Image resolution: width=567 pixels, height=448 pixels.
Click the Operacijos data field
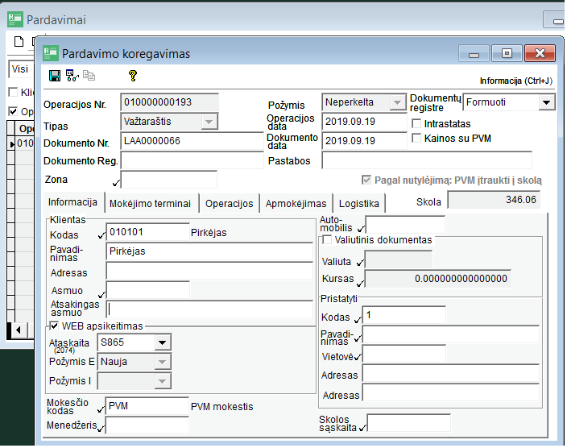(x=364, y=122)
